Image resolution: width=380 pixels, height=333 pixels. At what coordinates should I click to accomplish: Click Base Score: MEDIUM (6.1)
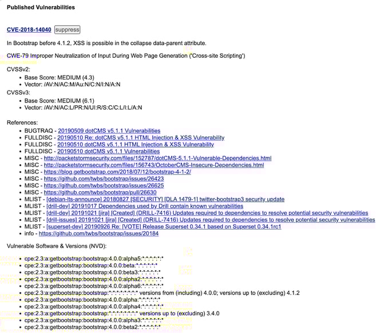[59, 101]
